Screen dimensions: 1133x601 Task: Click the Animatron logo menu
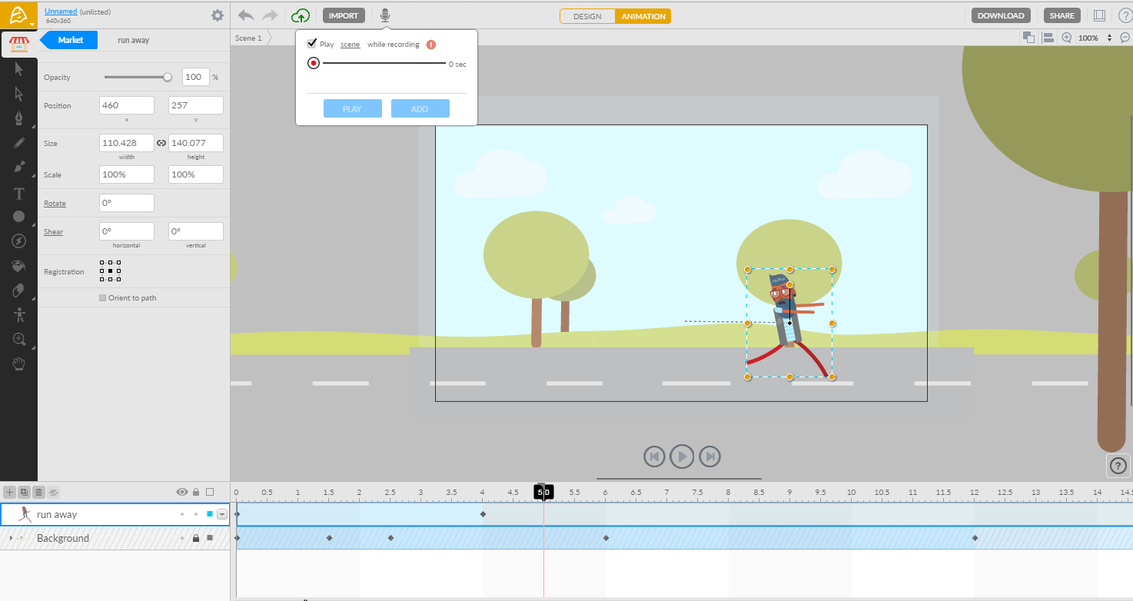click(18, 15)
